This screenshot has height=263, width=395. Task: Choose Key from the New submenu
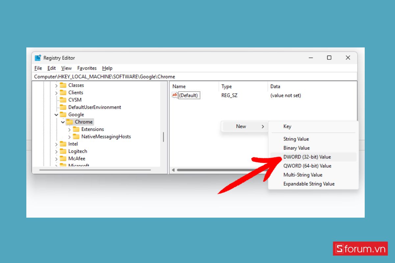point(313,126)
